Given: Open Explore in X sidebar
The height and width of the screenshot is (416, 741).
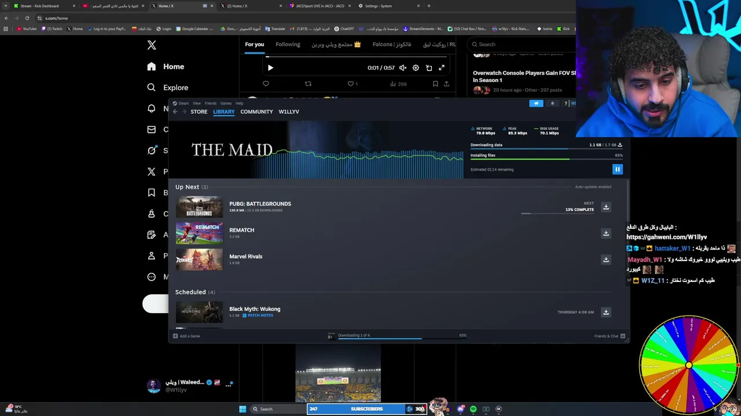Looking at the screenshot, I should pos(167,87).
